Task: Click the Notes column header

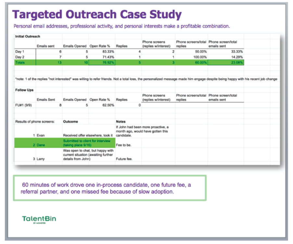Action: pyautogui.click(x=121, y=121)
